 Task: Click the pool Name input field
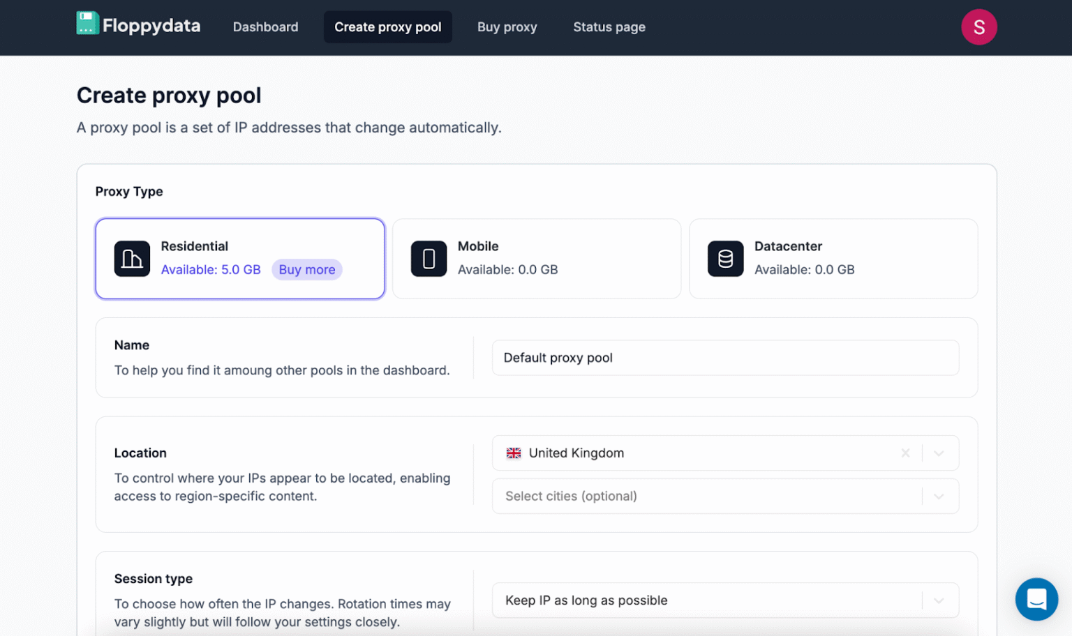click(x=725, y=358)
